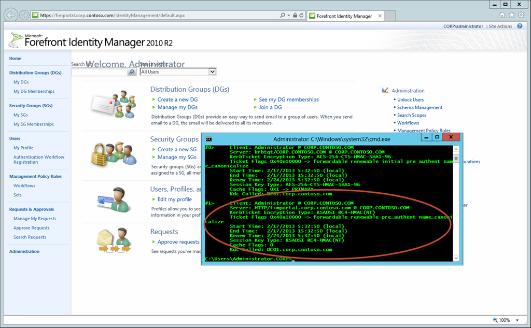Run search with the portal magnifier button
Viewport: 531px width, 328px height.
[x=131, y=72]
